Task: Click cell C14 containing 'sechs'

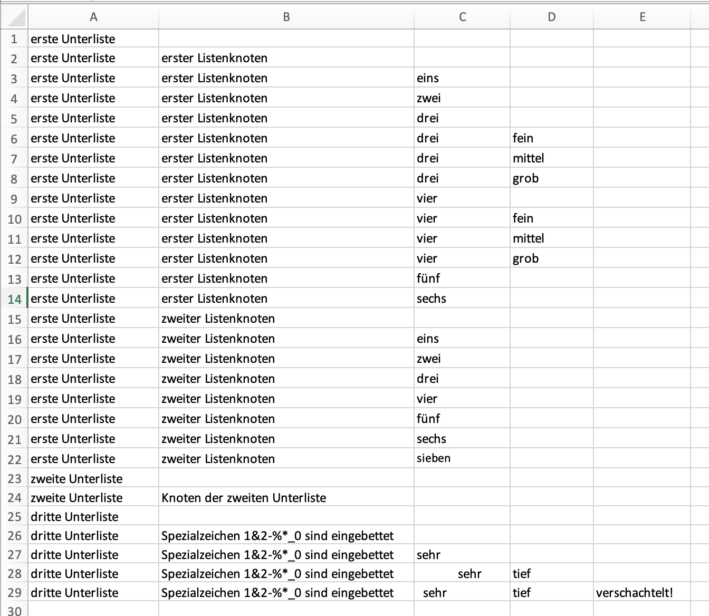Action: (462, 298)
